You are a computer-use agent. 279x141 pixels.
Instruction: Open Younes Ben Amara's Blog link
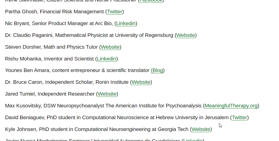pyautogui.click(x=158, y=70)
